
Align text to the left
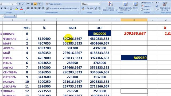pos(28,8)
